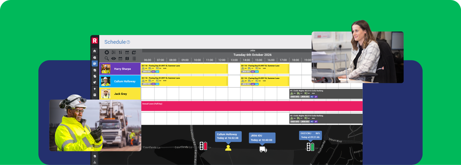Open the Schedule help question-mark icon
461x165 pixels.
click(128, 42)
